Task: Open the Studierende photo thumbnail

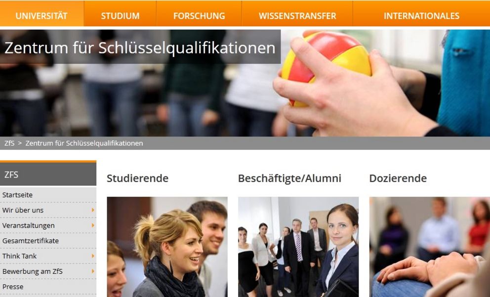Action: [x=167, y=247]
